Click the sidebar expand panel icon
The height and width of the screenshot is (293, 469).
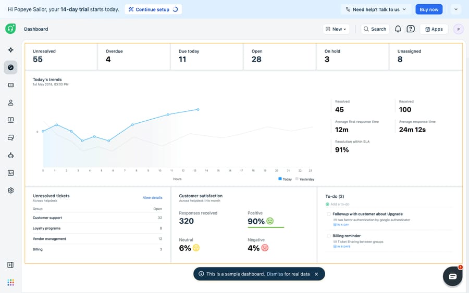click(10, 265)
